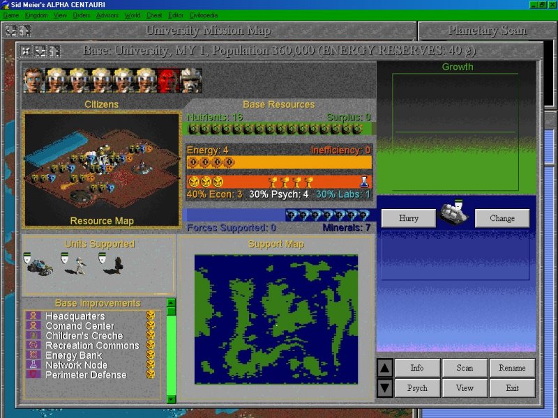
Task: Click the up triangle button beside Info
Action: 385,368
